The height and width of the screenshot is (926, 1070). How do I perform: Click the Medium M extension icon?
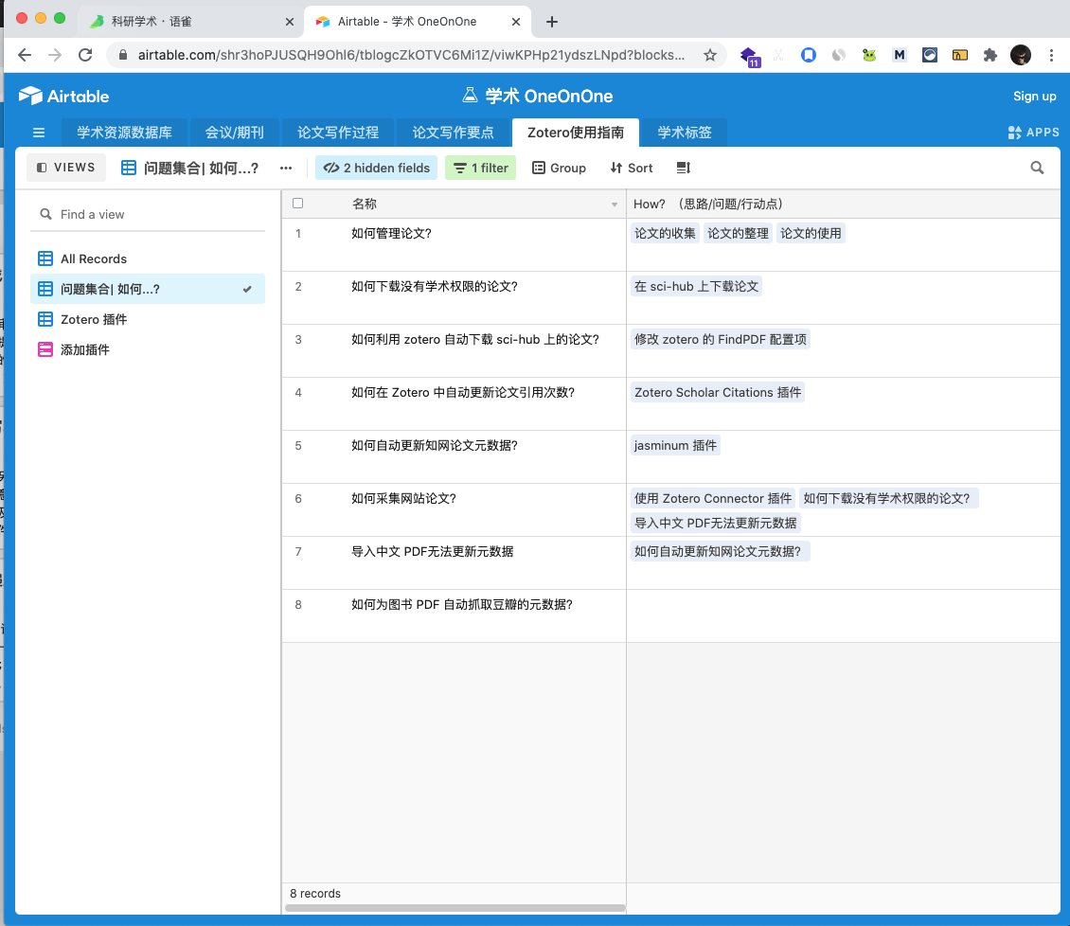900,55
